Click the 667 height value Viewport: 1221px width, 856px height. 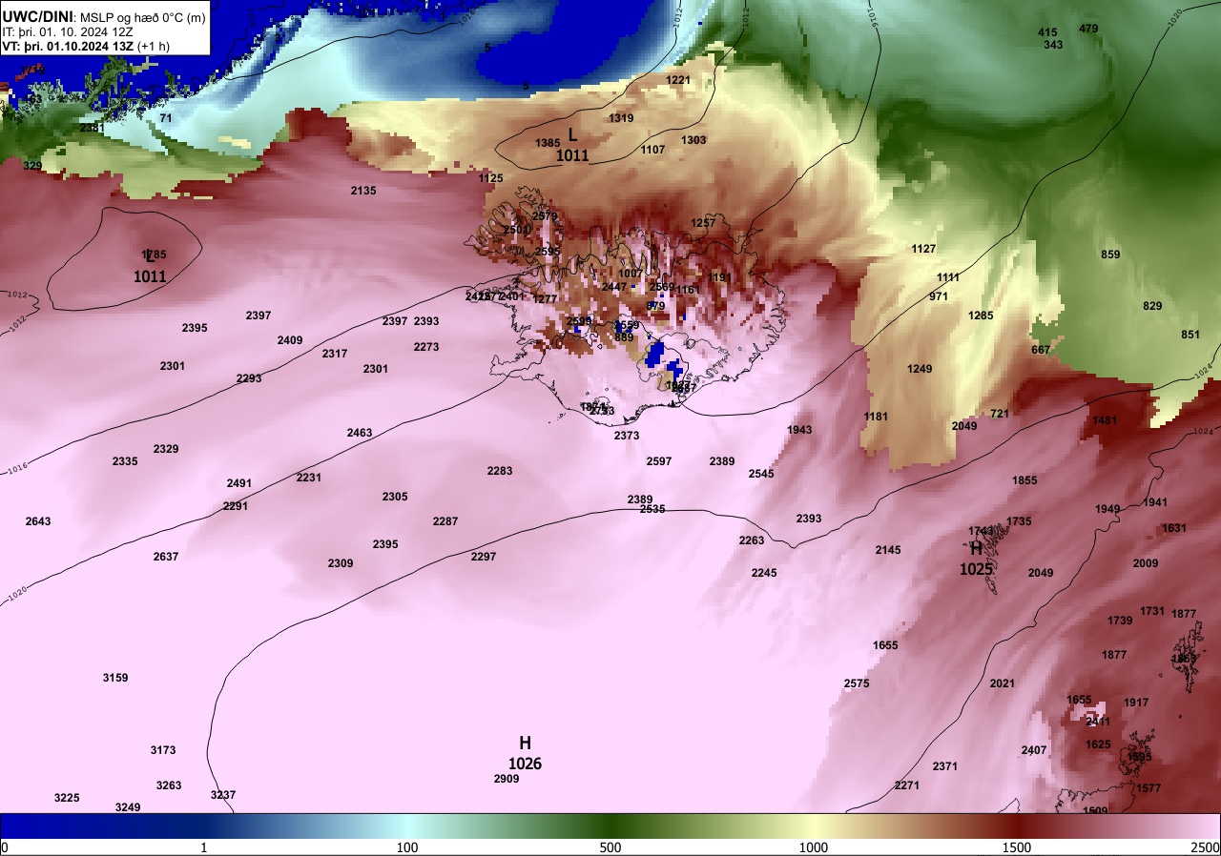1041,350
